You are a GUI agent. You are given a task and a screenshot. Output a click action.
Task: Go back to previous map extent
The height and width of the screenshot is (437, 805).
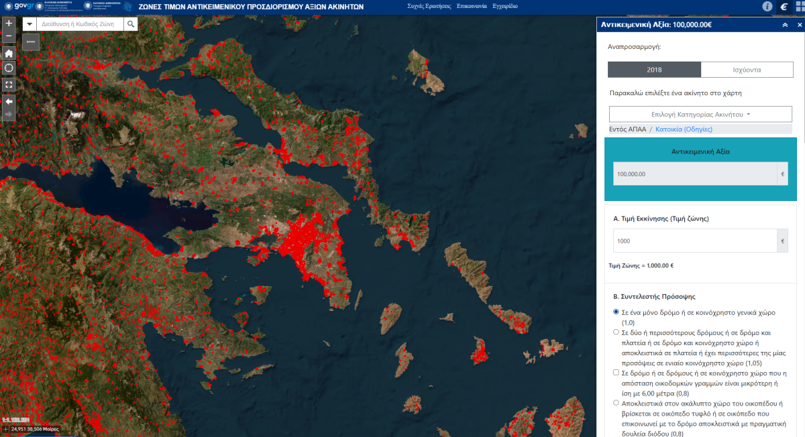tap(9, 101)
